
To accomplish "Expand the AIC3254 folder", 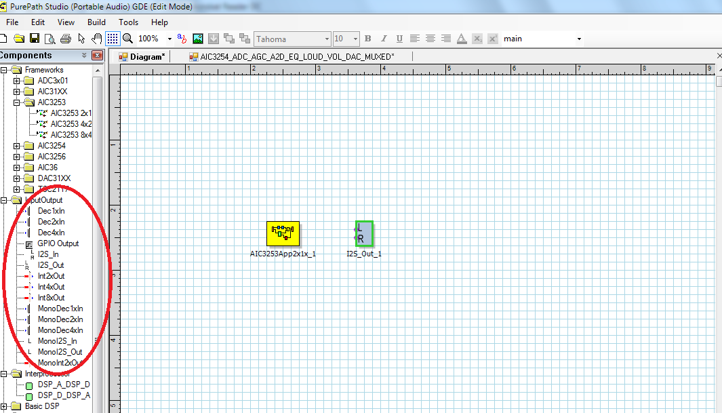I will [x=16, y=146].
